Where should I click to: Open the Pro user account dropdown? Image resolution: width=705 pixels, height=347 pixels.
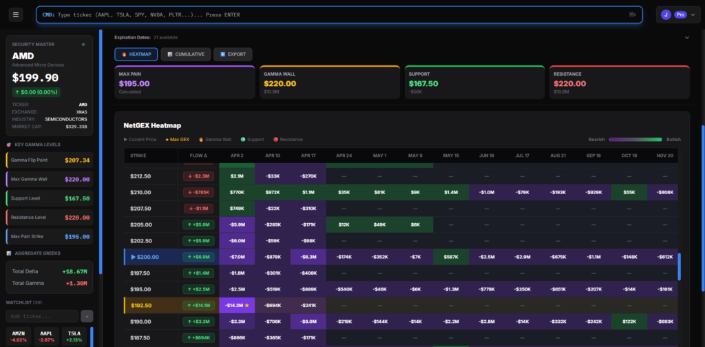[678, 15]
